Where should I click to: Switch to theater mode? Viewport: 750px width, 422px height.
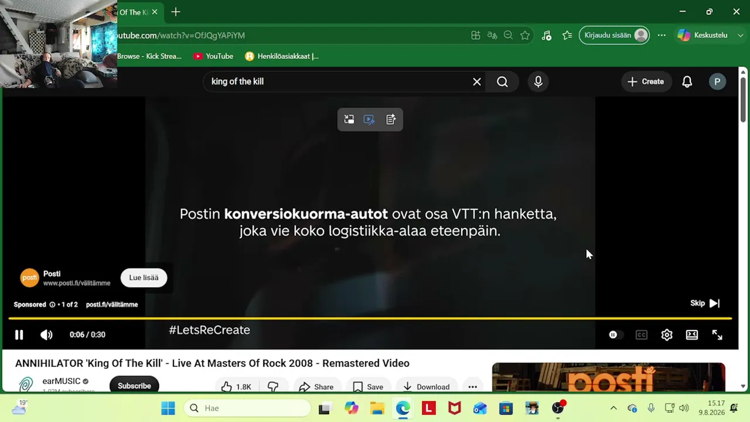[x=692, y=335]
